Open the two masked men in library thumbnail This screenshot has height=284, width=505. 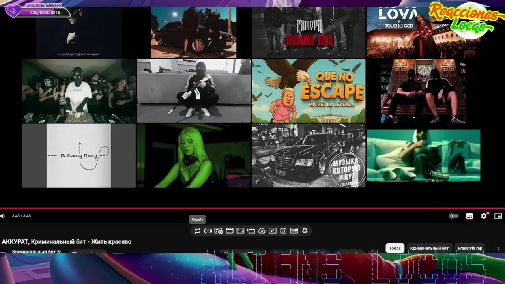[423, 91]
